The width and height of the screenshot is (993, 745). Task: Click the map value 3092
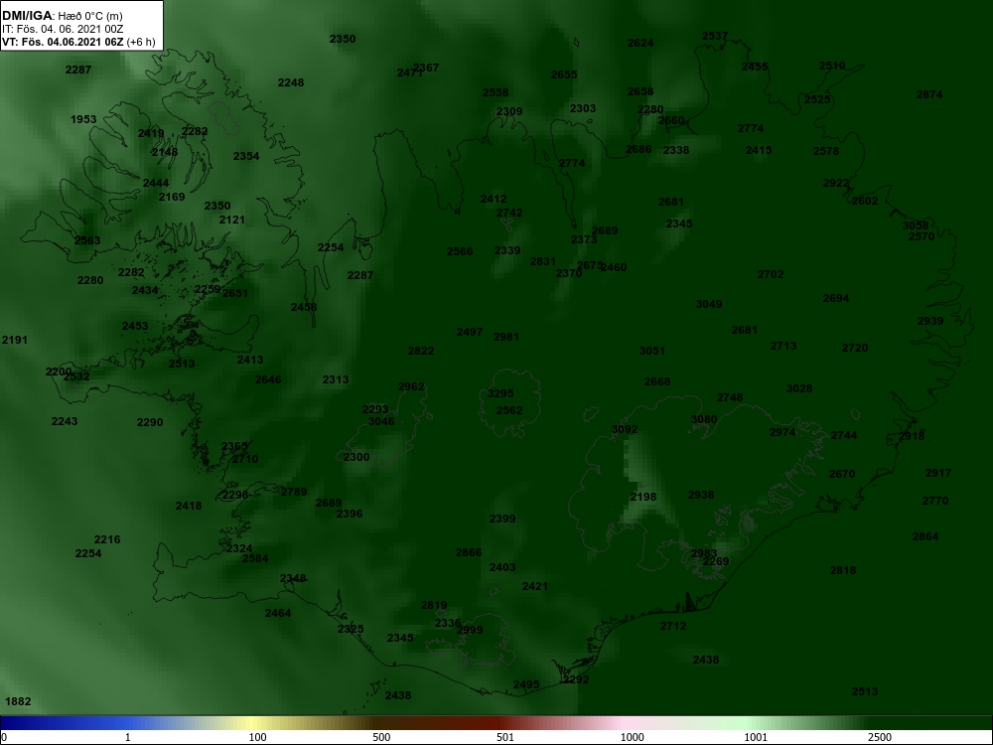tap(625, 429)
